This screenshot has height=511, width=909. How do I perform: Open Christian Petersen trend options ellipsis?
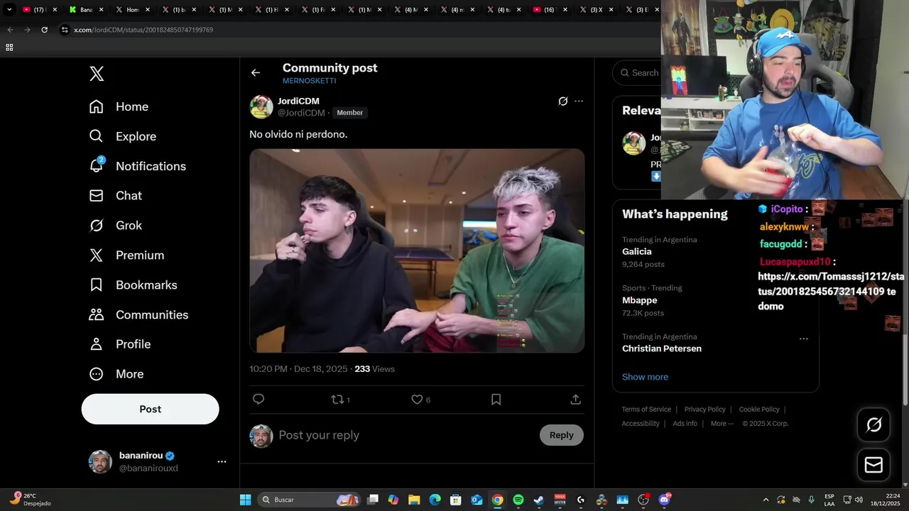tap(804, 339)
